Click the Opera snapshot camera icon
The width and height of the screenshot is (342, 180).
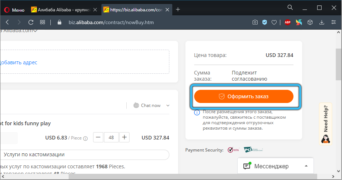(x=255, y=22)
